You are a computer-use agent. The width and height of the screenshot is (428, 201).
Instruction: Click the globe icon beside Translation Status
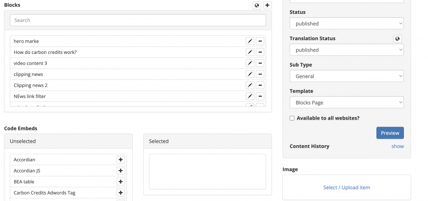tap(397, 39)
